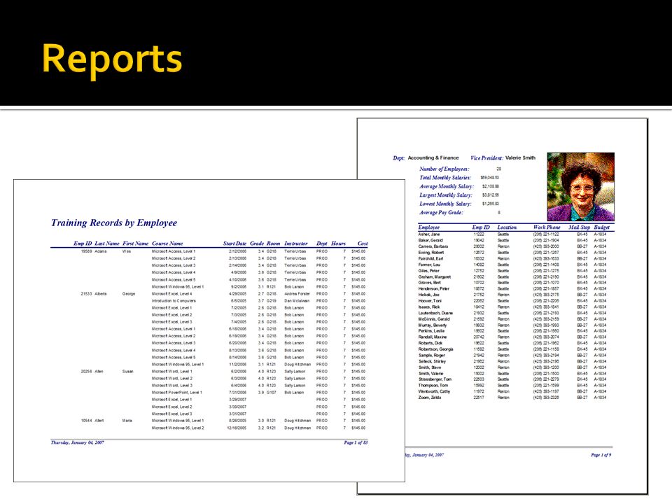Click 'Valerie Smith' next to Vice President
Screen dimensions: 672x504
(x=520, y=157)
